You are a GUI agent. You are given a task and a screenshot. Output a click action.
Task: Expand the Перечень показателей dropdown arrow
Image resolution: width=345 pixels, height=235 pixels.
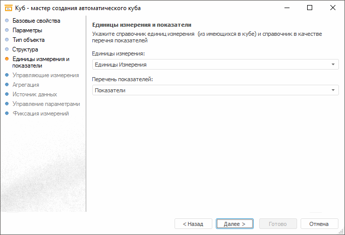[x=333, y=90]
